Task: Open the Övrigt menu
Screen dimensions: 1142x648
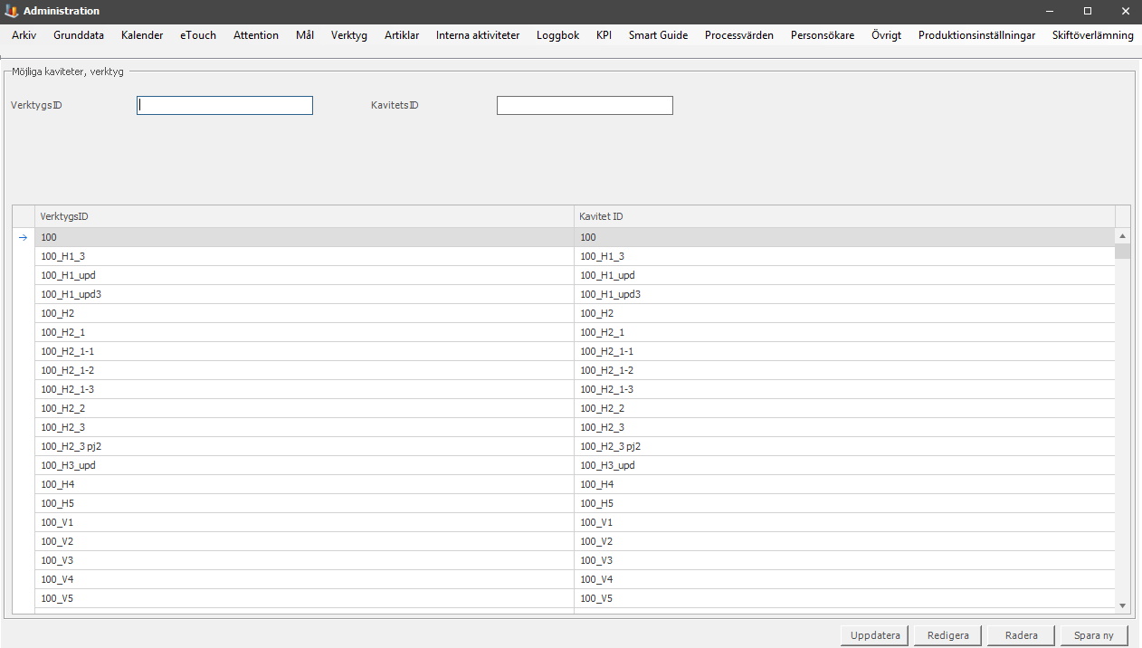Action: [x=886, y=35]
